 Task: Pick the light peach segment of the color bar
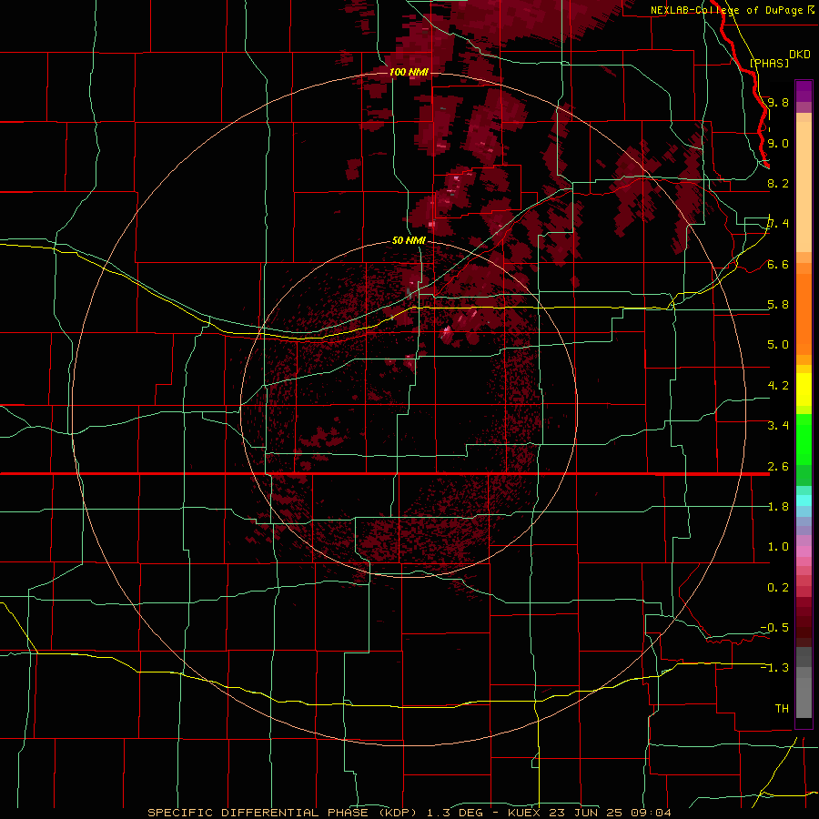point(804,187)
